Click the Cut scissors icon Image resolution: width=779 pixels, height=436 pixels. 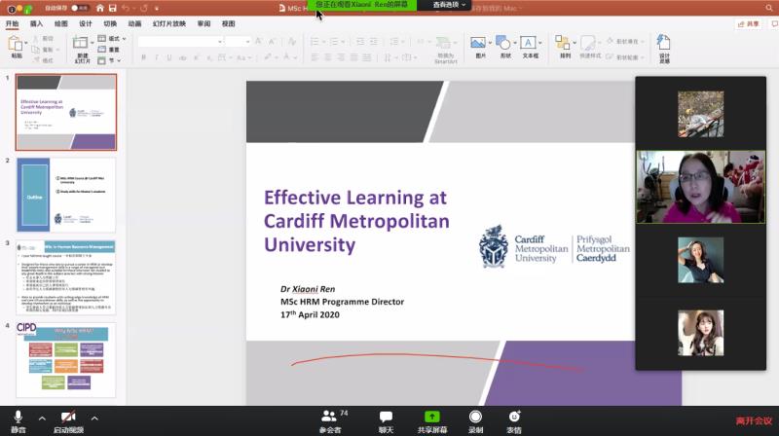(36, 39)
